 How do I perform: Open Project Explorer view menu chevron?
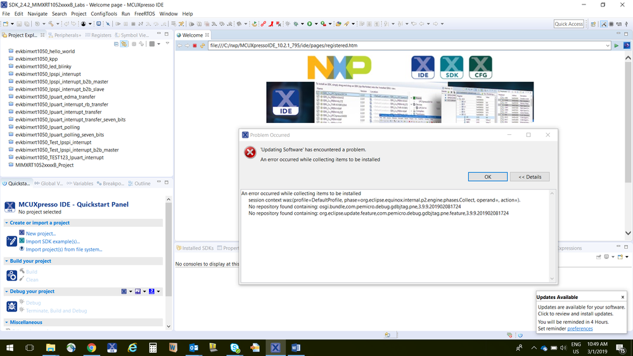(x=167, y=43)
